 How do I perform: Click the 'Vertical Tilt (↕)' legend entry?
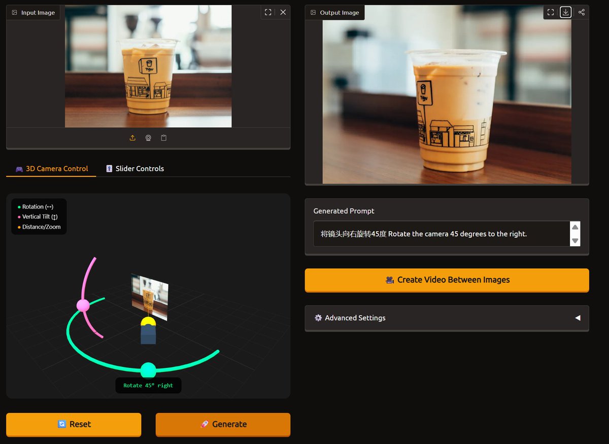click(37, 217)
